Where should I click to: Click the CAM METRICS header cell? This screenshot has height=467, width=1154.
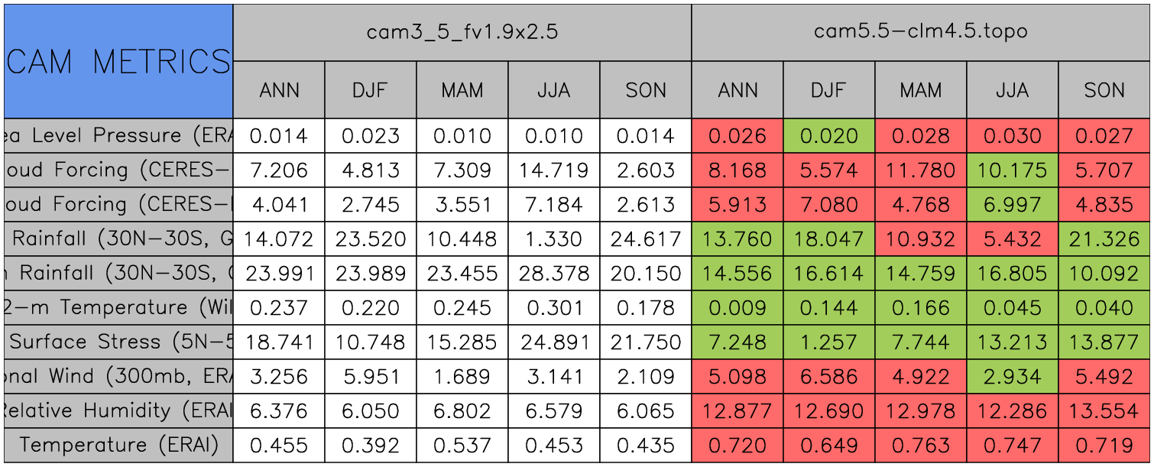pos(118,61)
